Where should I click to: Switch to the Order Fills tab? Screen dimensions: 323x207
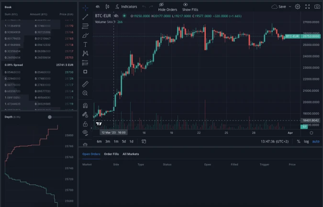click(x=111, y=154)
